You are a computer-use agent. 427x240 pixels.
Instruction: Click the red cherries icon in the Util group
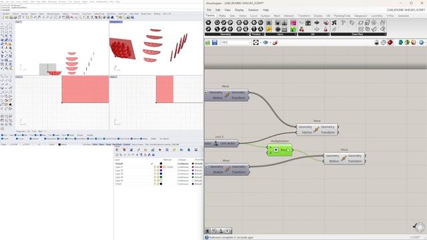[x=302, y=29]
